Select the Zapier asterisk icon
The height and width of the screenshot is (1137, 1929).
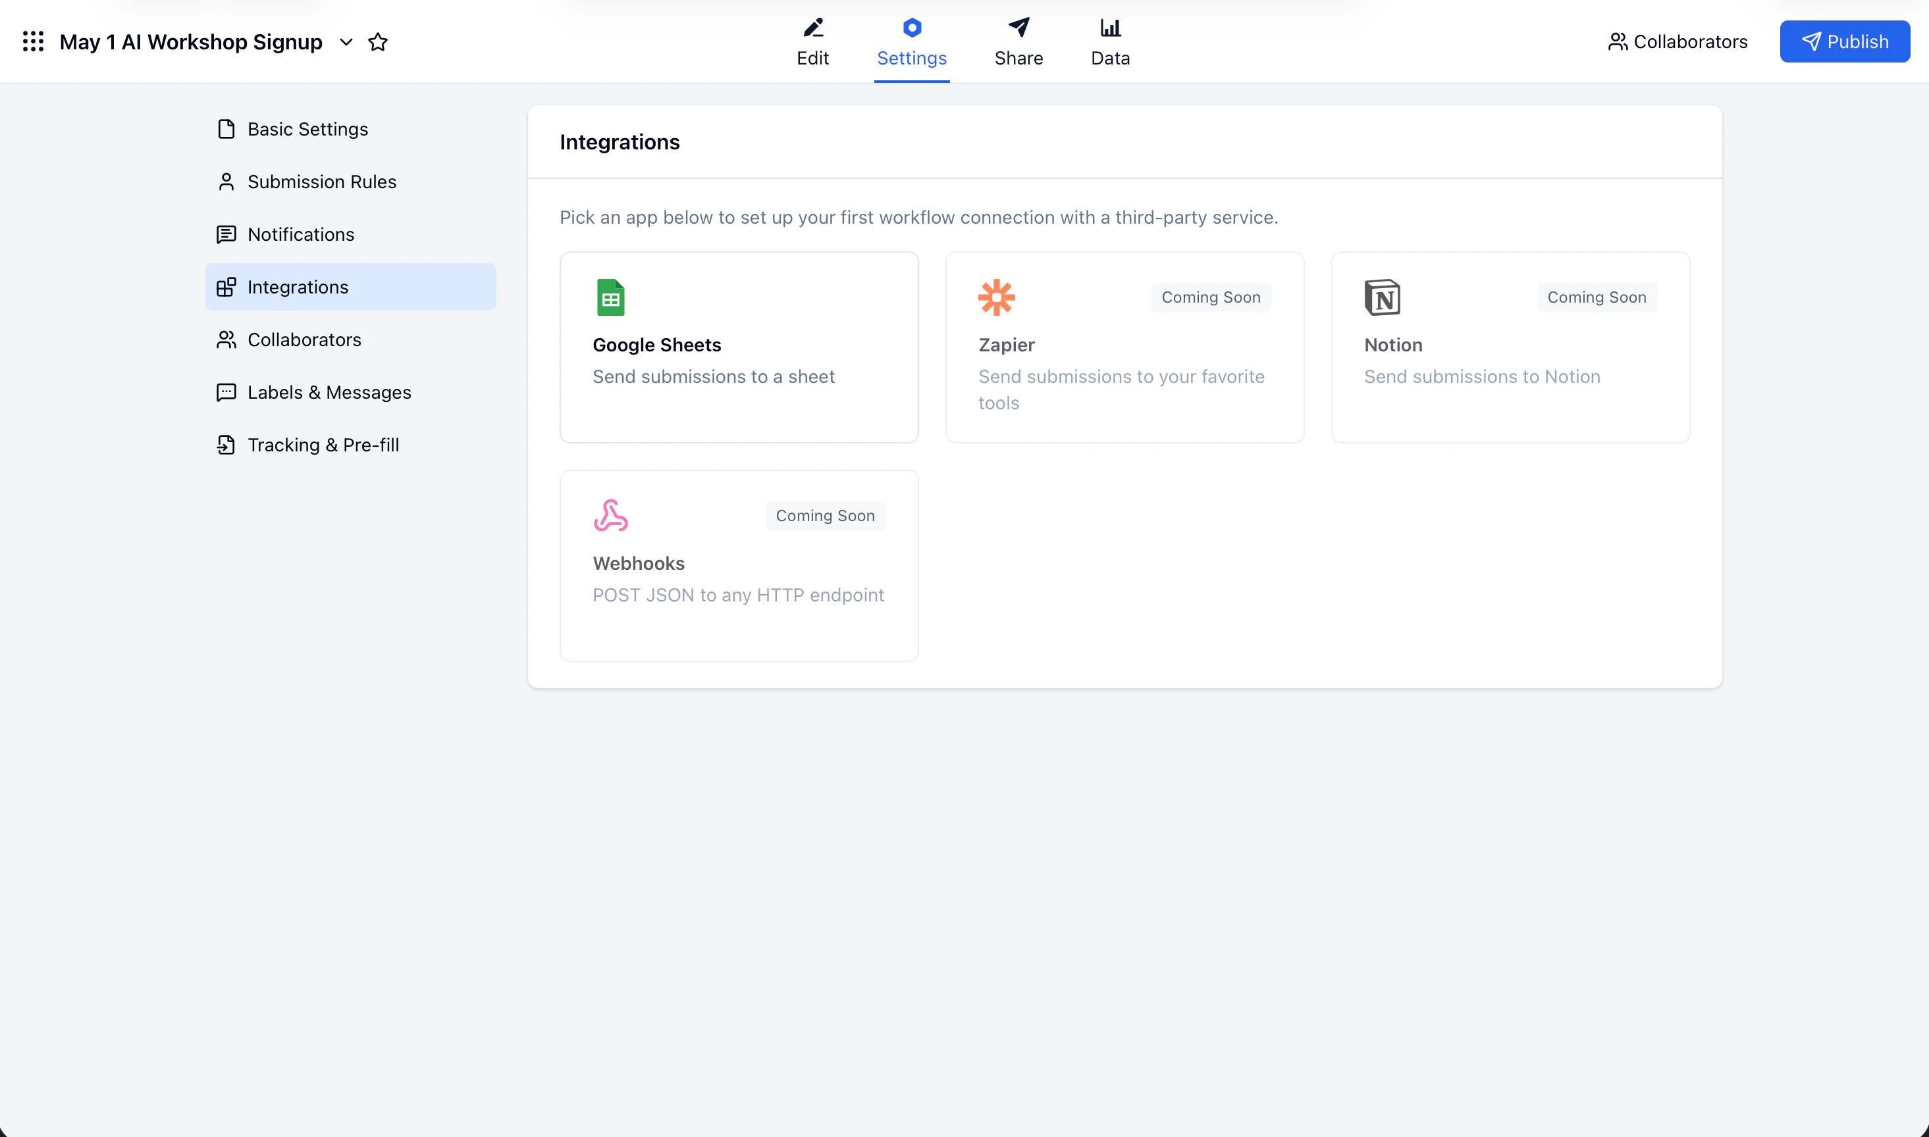tap(996, 297)
